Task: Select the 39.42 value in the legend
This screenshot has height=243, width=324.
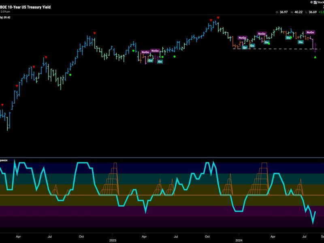Action: 7,17
